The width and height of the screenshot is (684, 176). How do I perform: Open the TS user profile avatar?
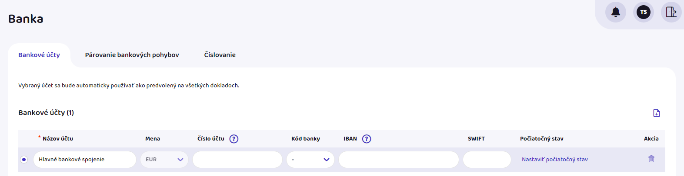coord(643,12)
